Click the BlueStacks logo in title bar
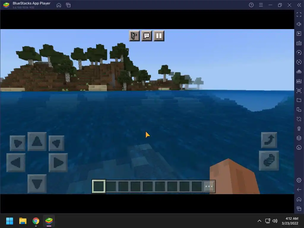Image resolution: width=304 pixels, height=228 pixels. [x=6, y=5]
